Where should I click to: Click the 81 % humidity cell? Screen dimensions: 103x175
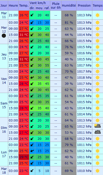pyautogui.click(x=69, y=23)
